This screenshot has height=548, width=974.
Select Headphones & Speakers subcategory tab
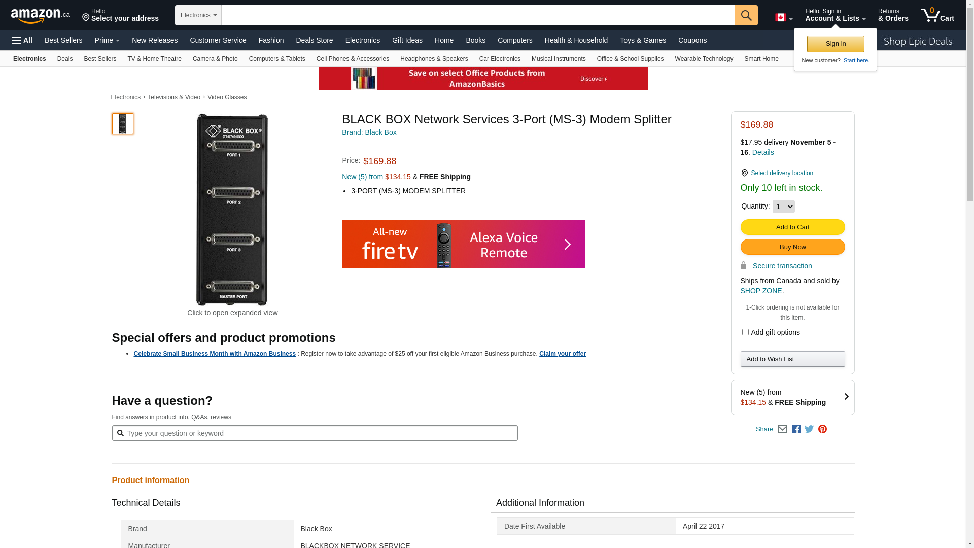[x=434, y=59]
